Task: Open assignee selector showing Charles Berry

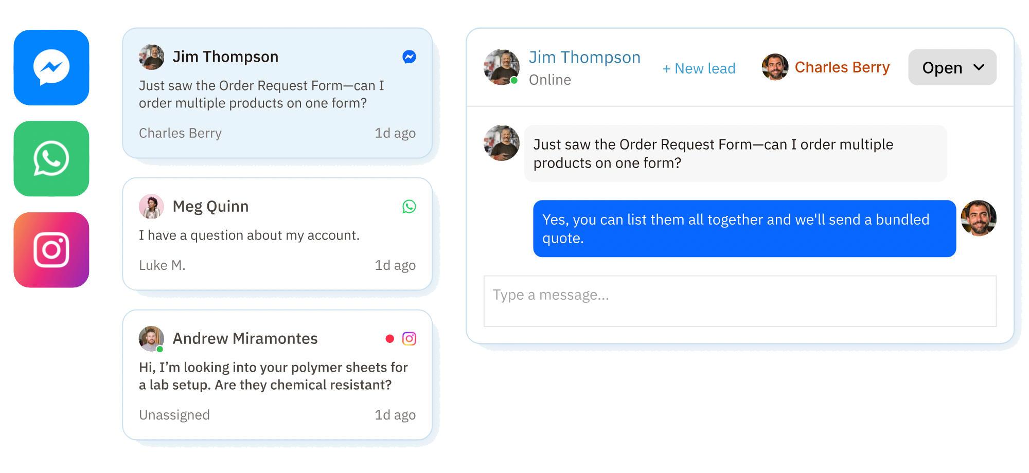Action: tap(826, 67)
